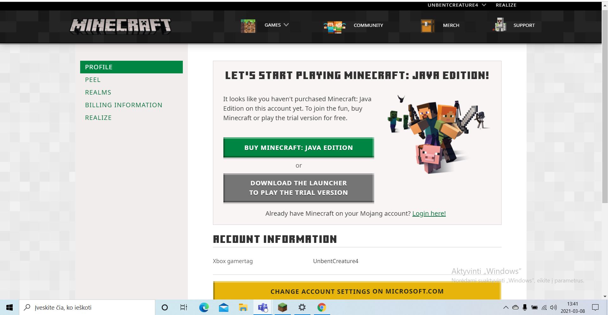Click the UnbentCreature4 gamertag value
Image resolution: width=608 pixels, height=315 pixels.
coord(336,261)
